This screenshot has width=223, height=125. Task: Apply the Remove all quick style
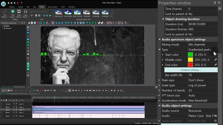coord(59,14)
